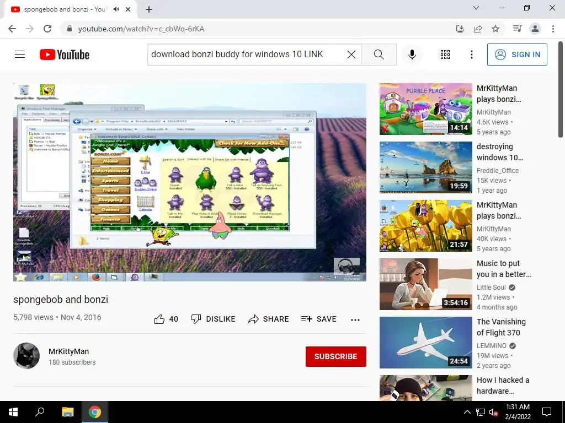Open MrKittyMan channel avatar
The image size is (565, 423).
coord(26,356)
